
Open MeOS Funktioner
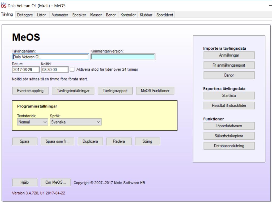click(x=155, y=91)
